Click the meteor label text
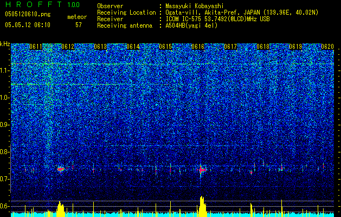Viewport: 341px width, 217px height. click(x=77, y=17)
